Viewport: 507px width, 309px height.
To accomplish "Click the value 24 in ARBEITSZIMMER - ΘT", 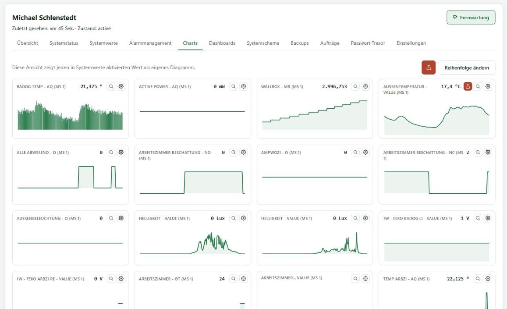I will tap(222, 279).
